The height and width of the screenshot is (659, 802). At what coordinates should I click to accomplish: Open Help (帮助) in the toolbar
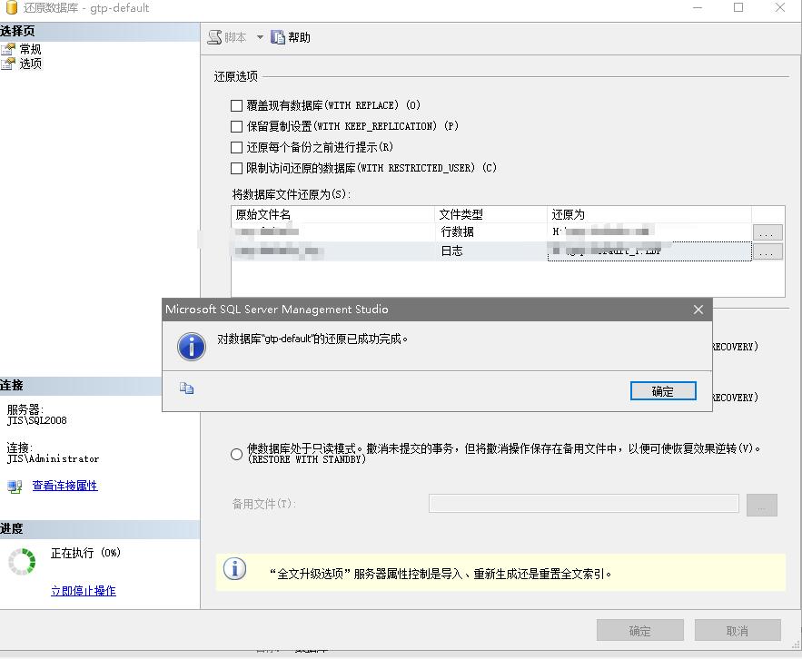291,37
